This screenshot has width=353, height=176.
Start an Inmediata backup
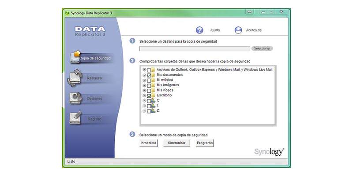click(148, 143)
